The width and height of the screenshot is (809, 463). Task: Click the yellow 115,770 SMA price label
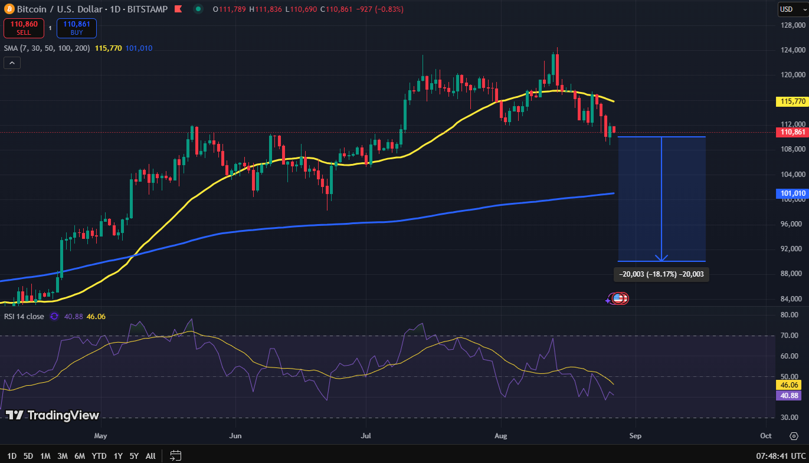791,101
